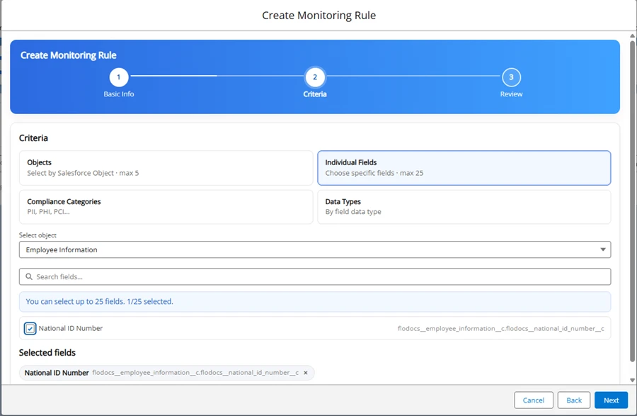Select the Individual Fields criteria option
Image resolution: width=637 pixels, height=416 pixels.
pos(464,168)
